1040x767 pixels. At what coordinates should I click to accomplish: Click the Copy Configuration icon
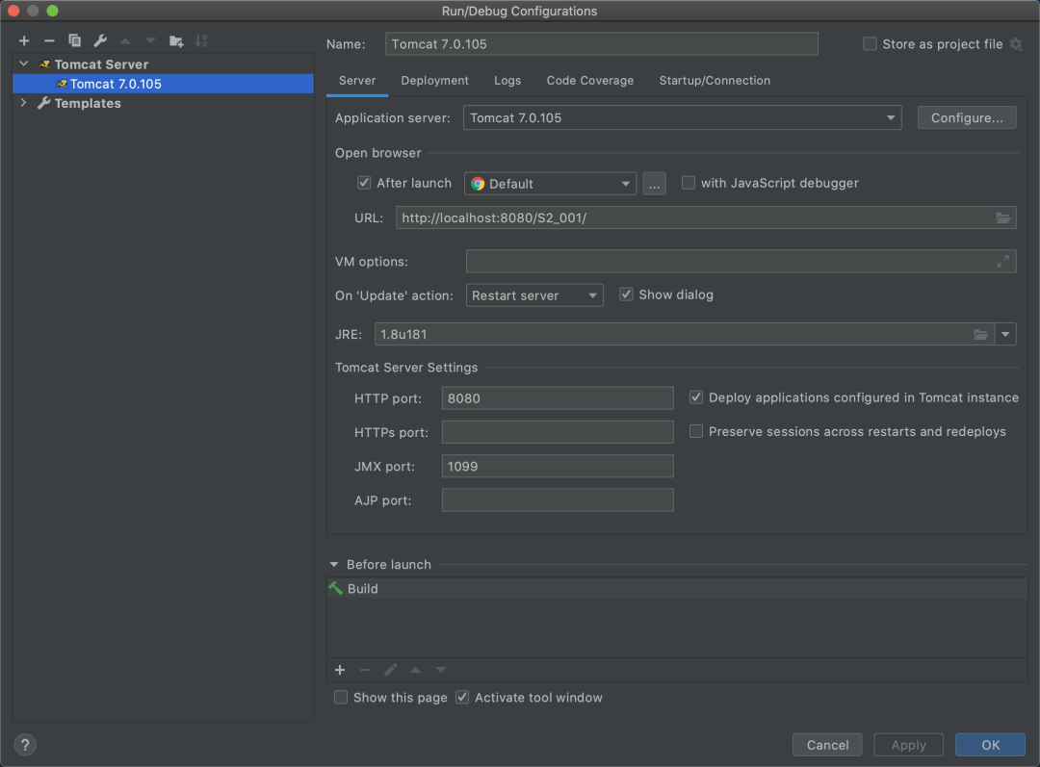coord(74,40)
